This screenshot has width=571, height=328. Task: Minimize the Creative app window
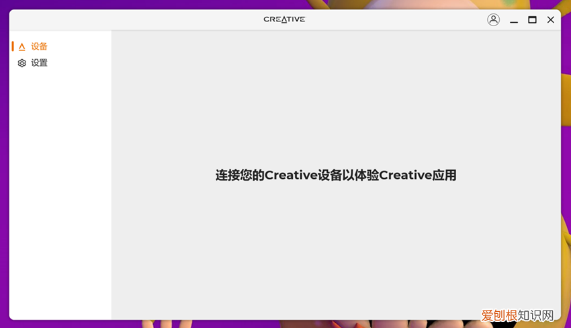[514, 20]
